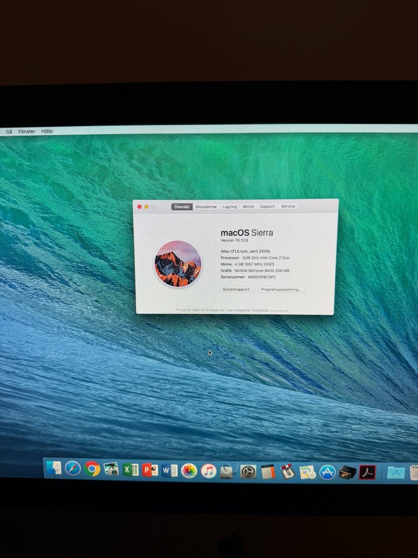The width and height of the screenshot is (418, 558).
Task: Click the iMac (21,5 tum, sent 2009) line
Action: pyautogui.click(x=245, y=251)
